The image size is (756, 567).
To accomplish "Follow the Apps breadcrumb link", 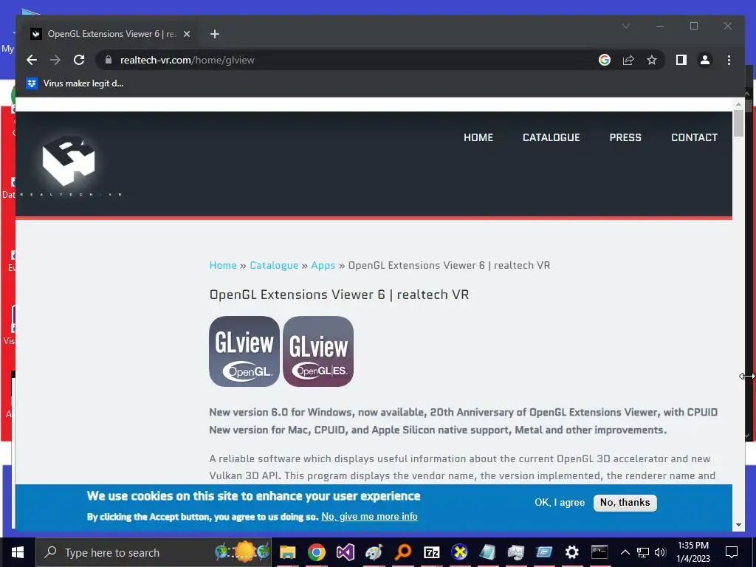I will [x=323, y=265].
